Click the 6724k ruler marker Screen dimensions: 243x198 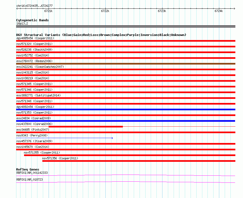coord(219,11)
